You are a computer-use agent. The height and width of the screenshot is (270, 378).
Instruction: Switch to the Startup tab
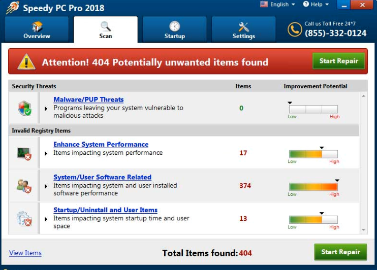pos(174,29)
